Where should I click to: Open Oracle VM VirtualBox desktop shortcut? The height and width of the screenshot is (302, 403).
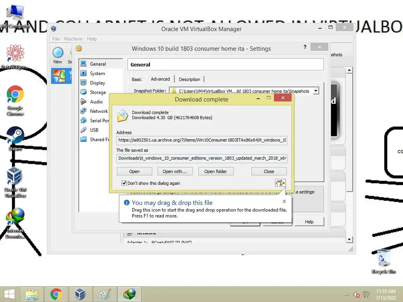tap(15, 182)
